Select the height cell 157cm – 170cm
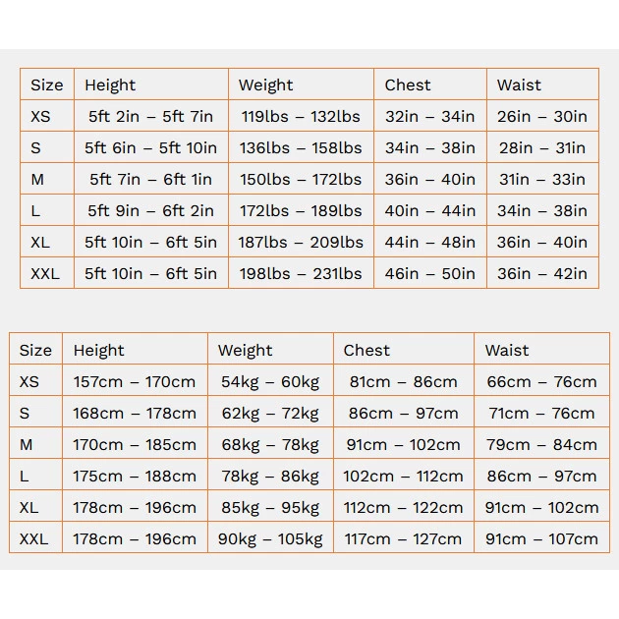This screenshot has height=619, width=619. coord(135,381)
